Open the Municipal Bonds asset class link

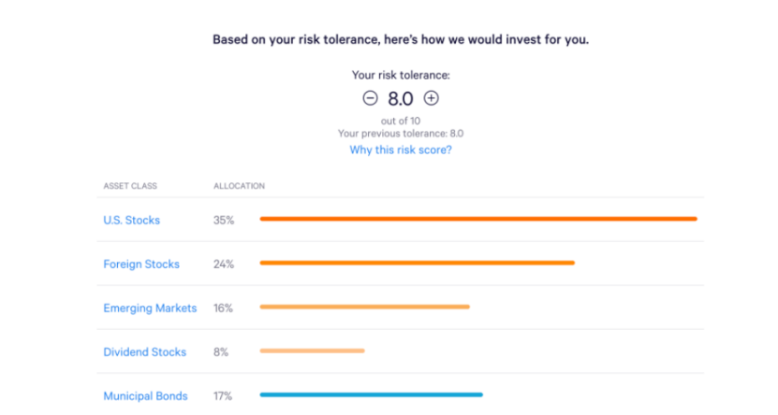point(145,396)
